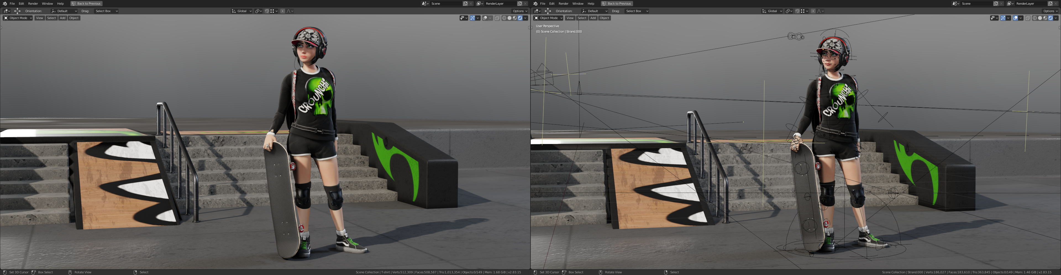Viewport: 1061px width, 275px height.
Task: Open the Object header menu in the right window
Action: coord(604,18)
